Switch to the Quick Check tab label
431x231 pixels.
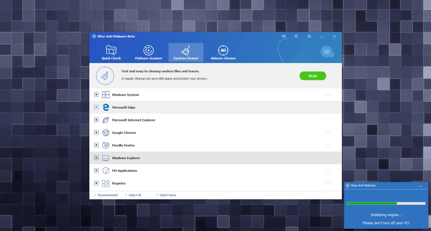pos(111,58)
